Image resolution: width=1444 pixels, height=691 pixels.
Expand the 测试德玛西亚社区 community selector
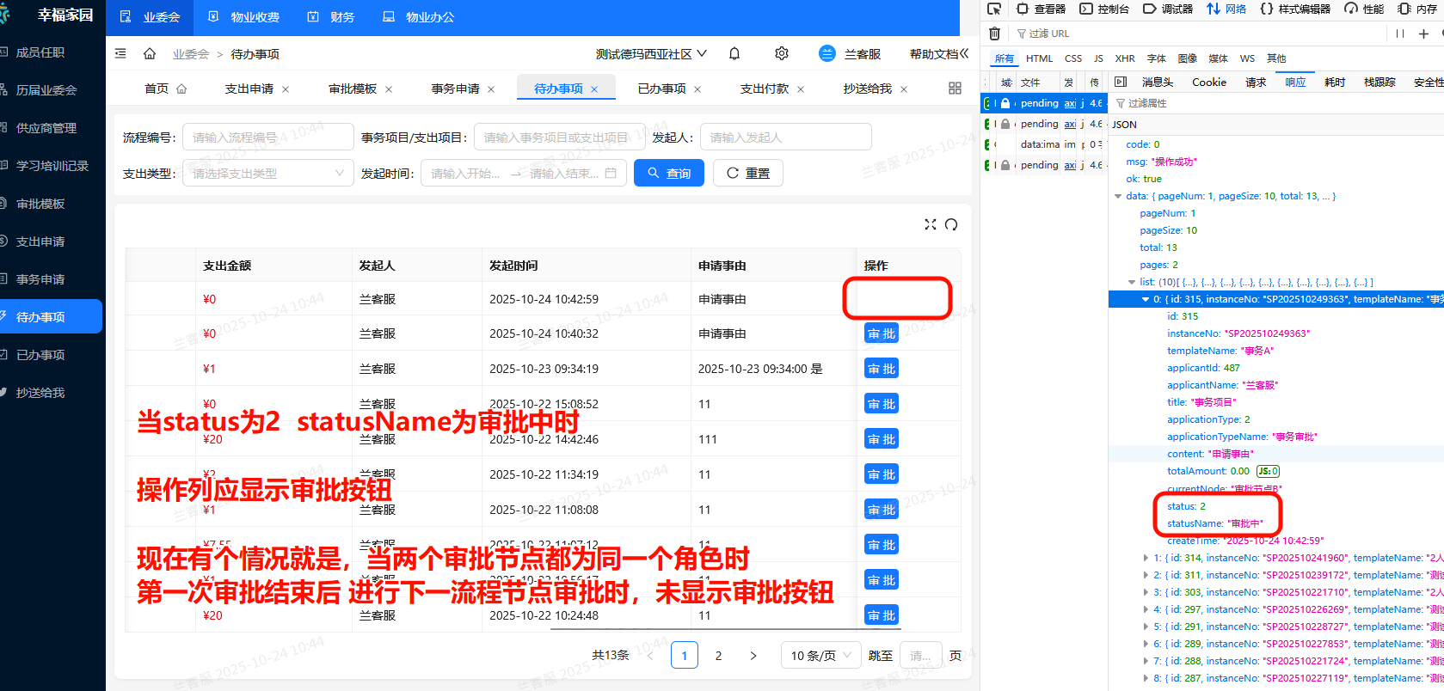651,54
